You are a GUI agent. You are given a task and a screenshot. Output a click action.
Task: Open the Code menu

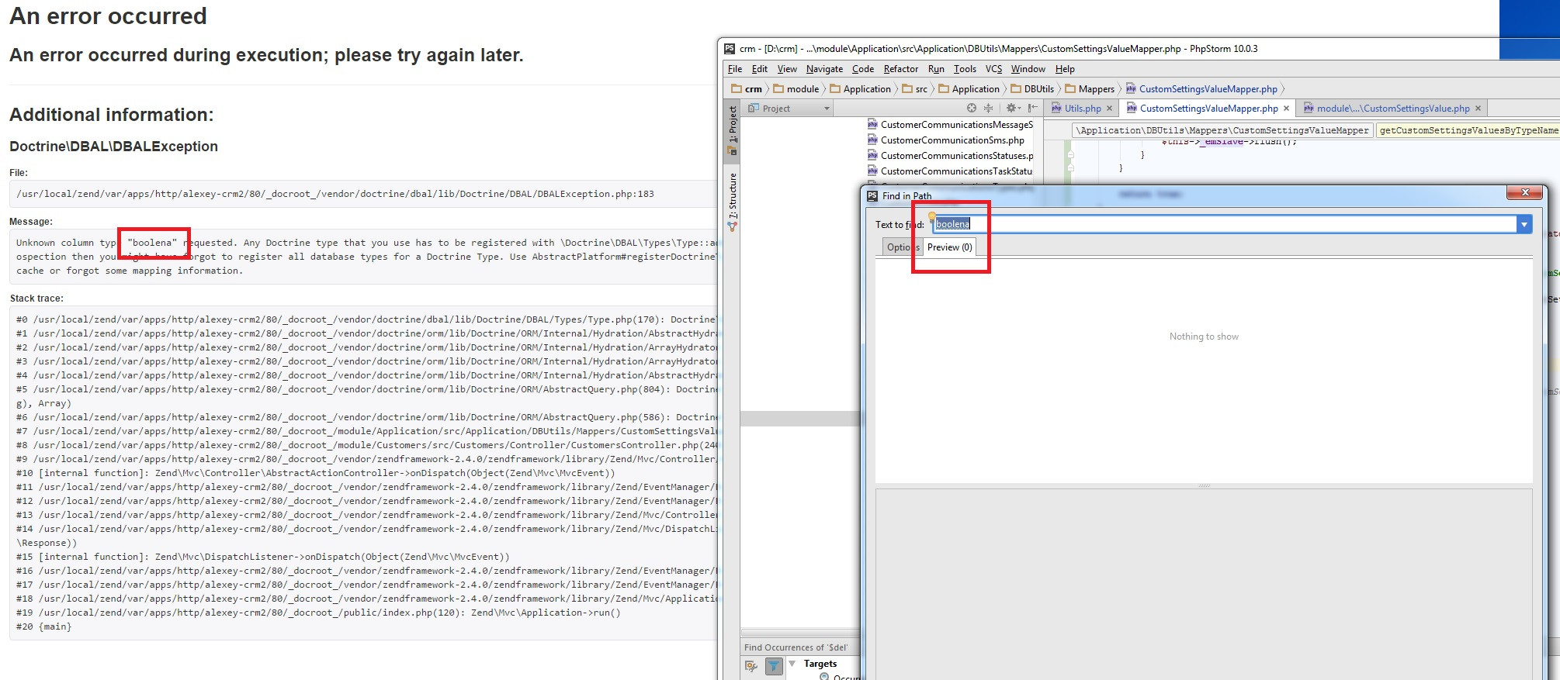tap(863, 69)
